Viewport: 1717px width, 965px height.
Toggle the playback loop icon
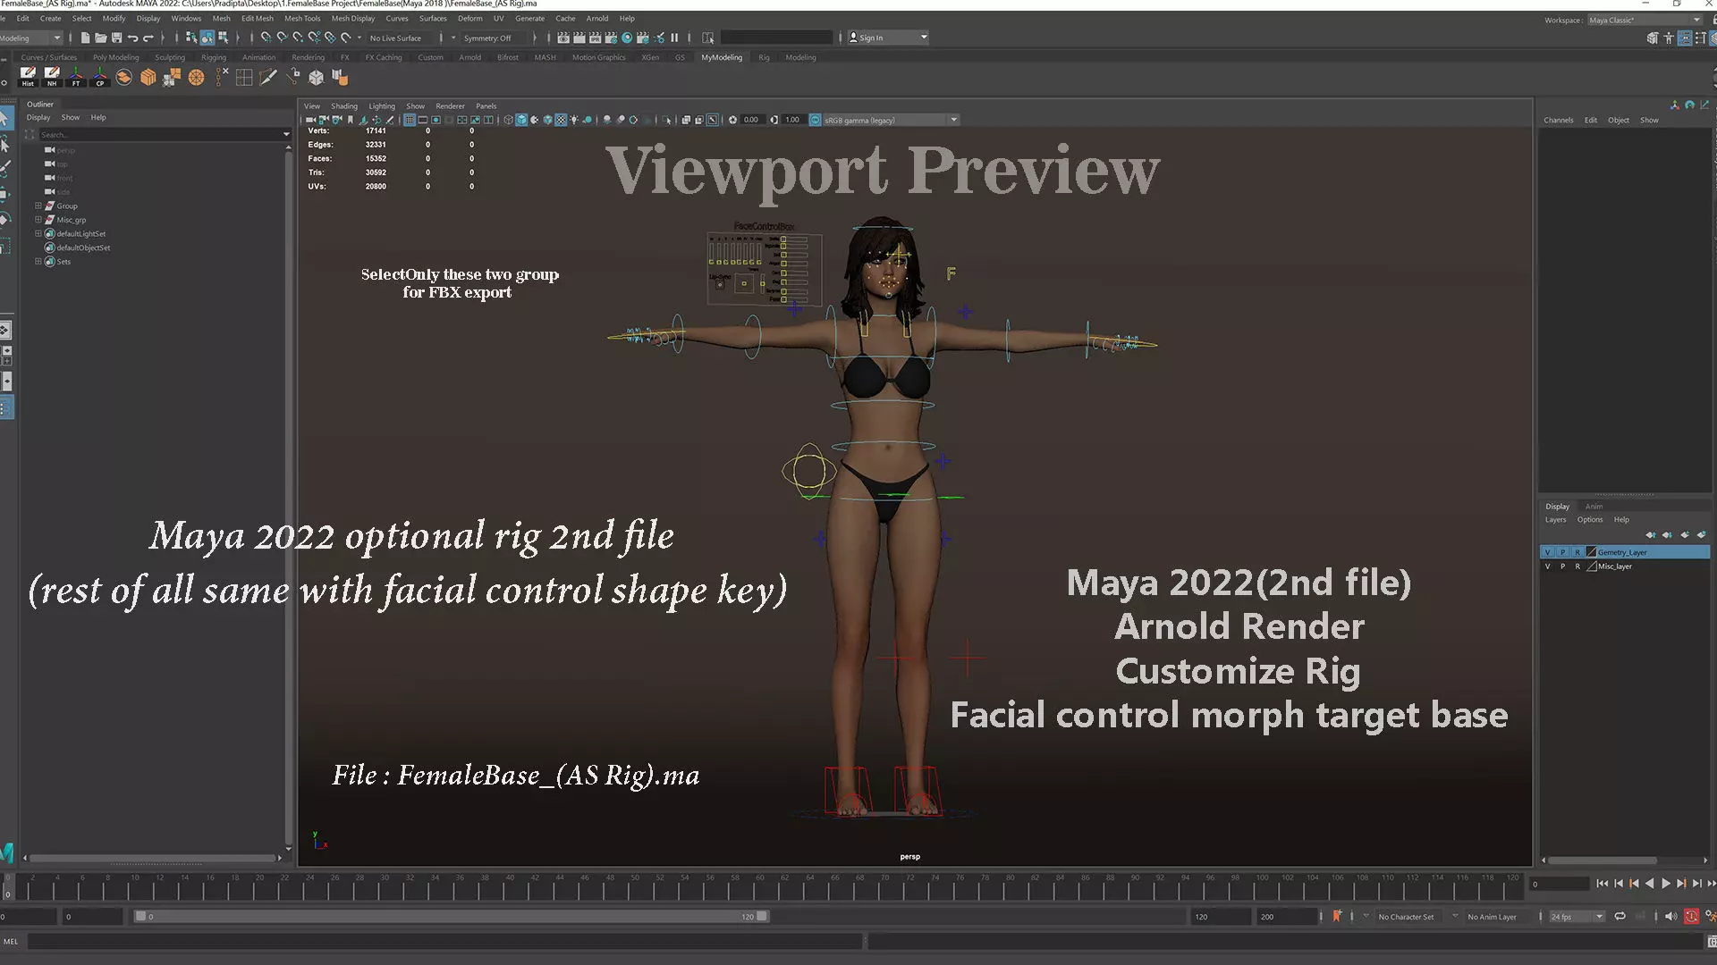tap(1620, 916)
